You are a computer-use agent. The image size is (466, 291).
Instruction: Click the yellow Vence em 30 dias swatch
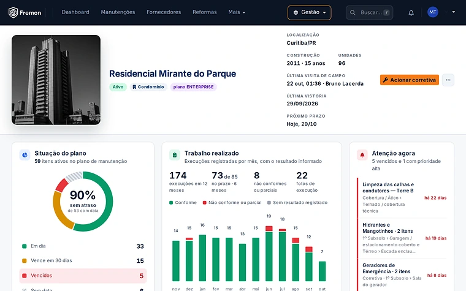click(x=25, y=261)
